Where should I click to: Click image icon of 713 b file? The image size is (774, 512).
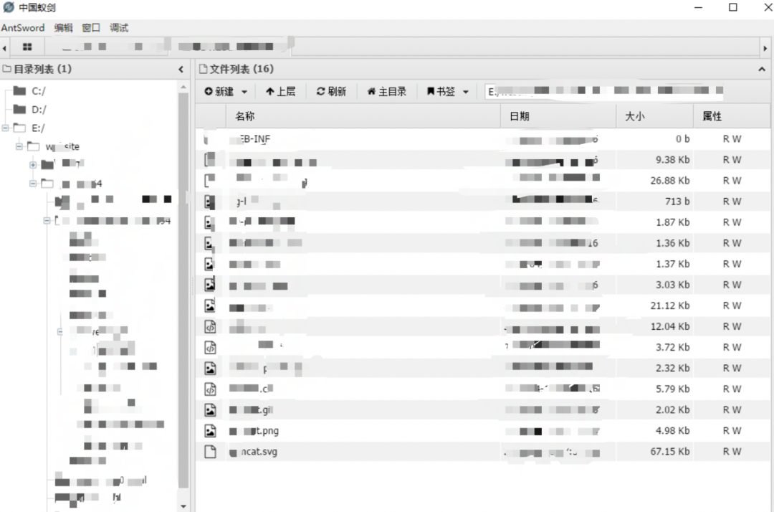[210, 202]
